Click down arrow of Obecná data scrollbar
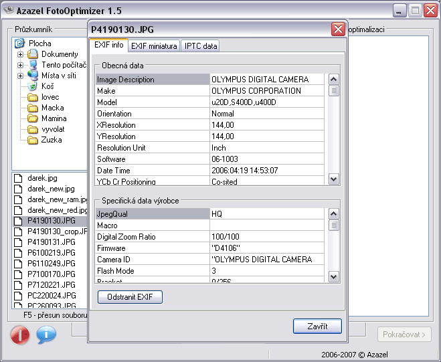 (x=333, y=179)
